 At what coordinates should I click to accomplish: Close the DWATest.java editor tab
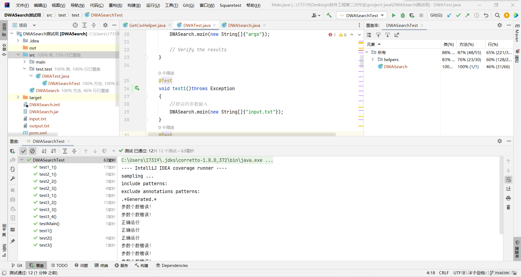pos(214,25)
